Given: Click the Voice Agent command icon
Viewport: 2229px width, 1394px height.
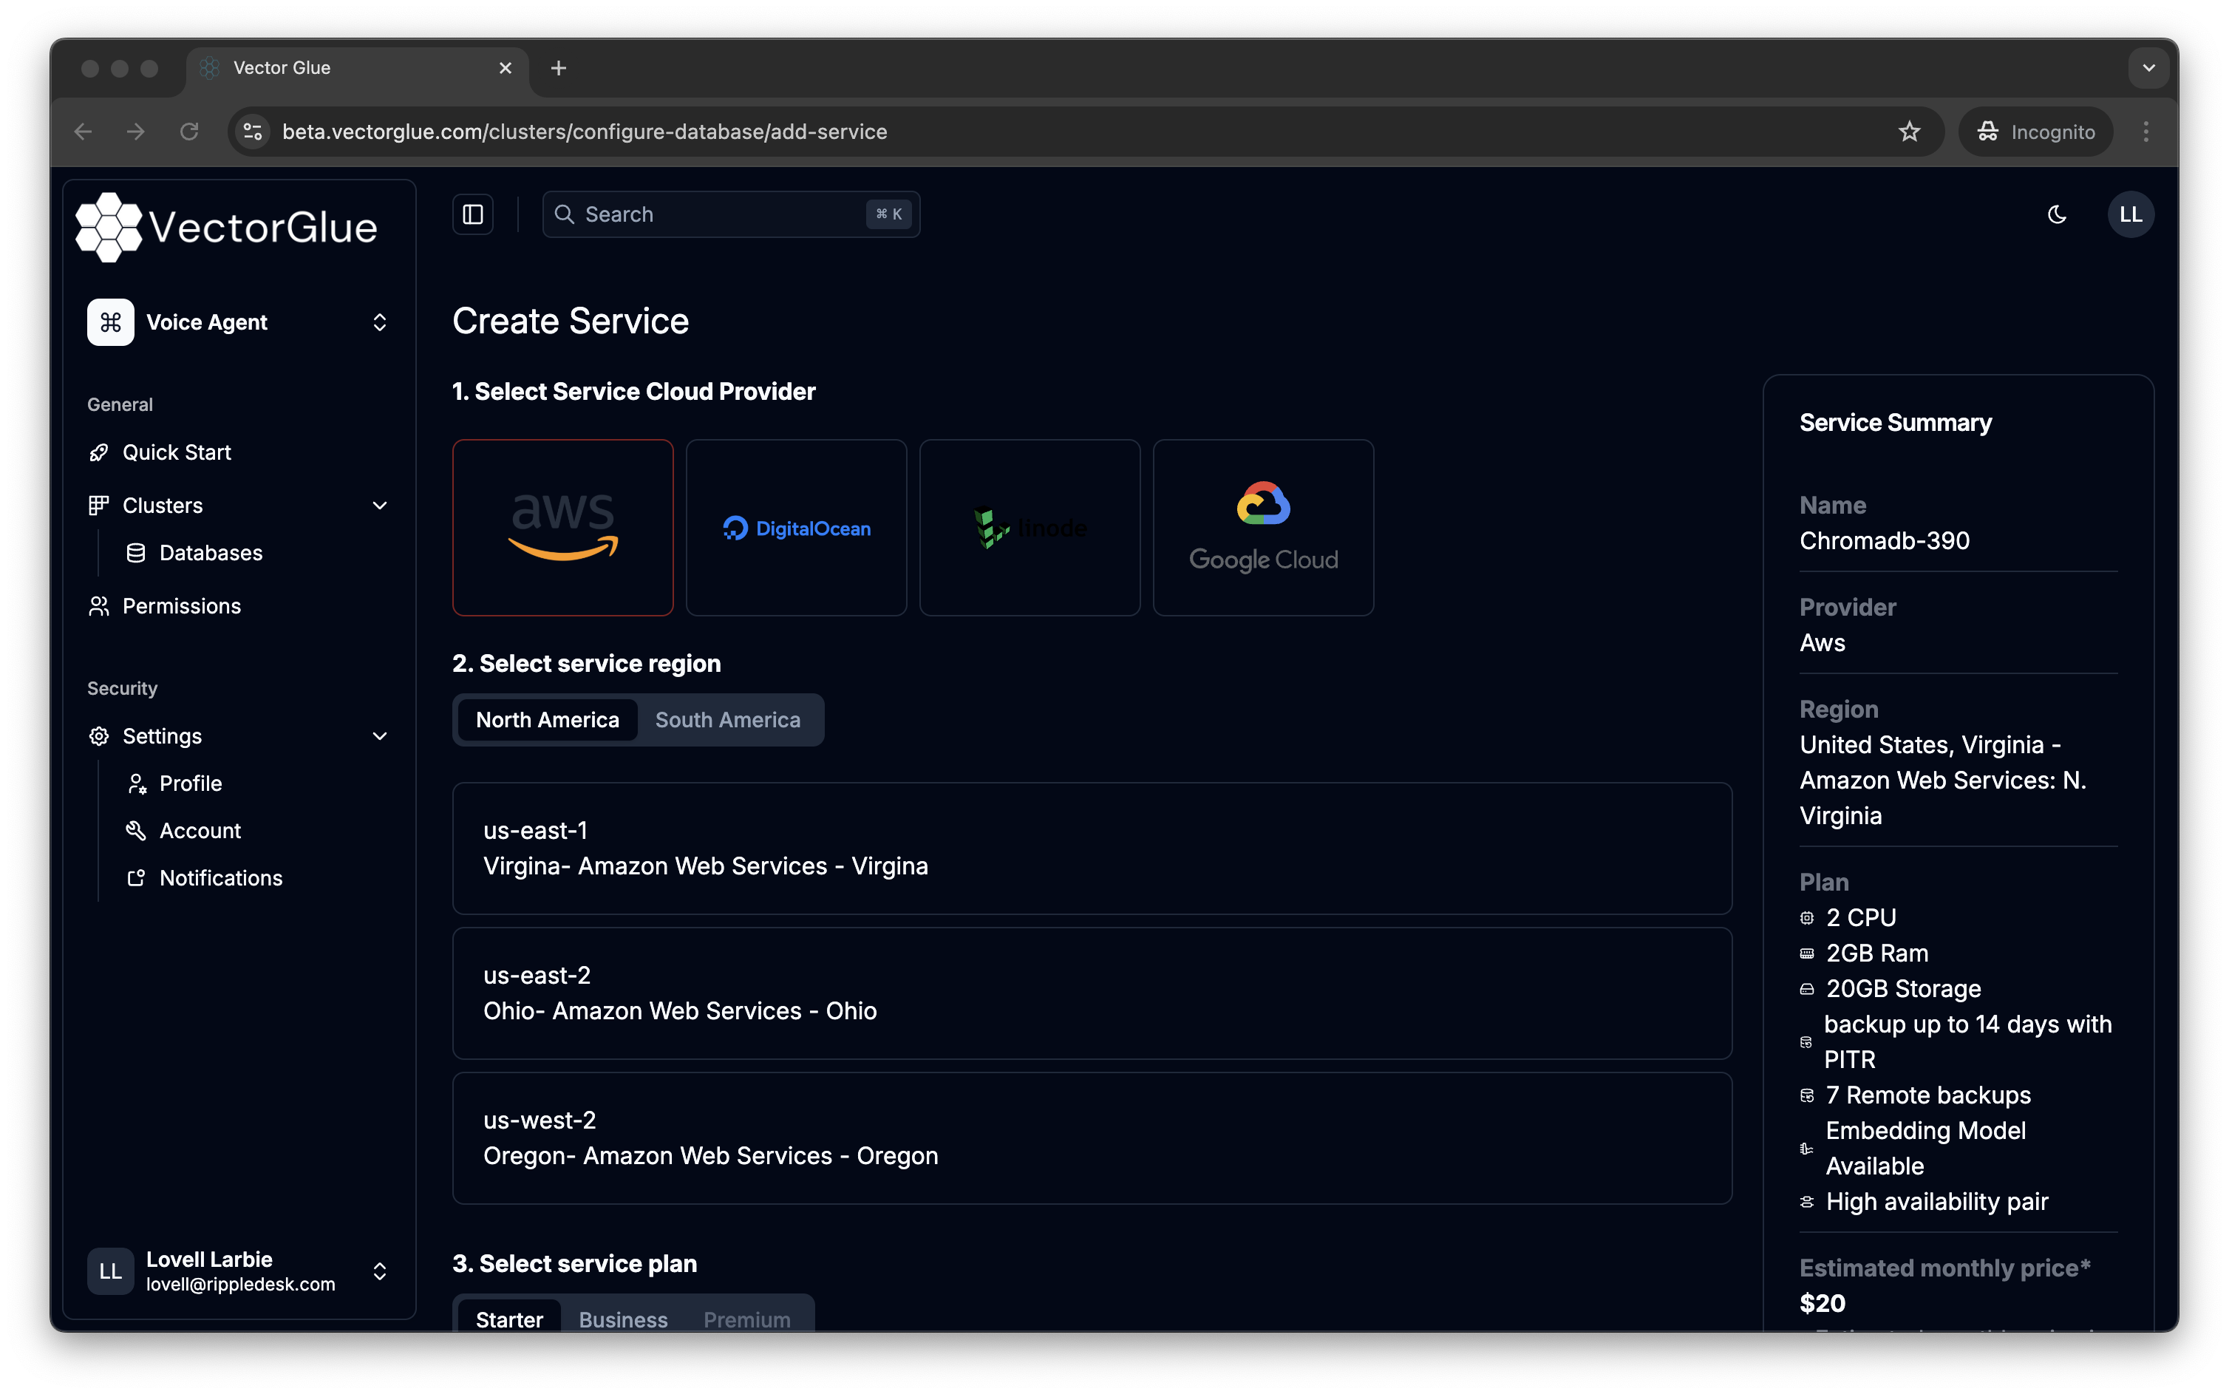Looking at the screenshot, I should point(111,322).
